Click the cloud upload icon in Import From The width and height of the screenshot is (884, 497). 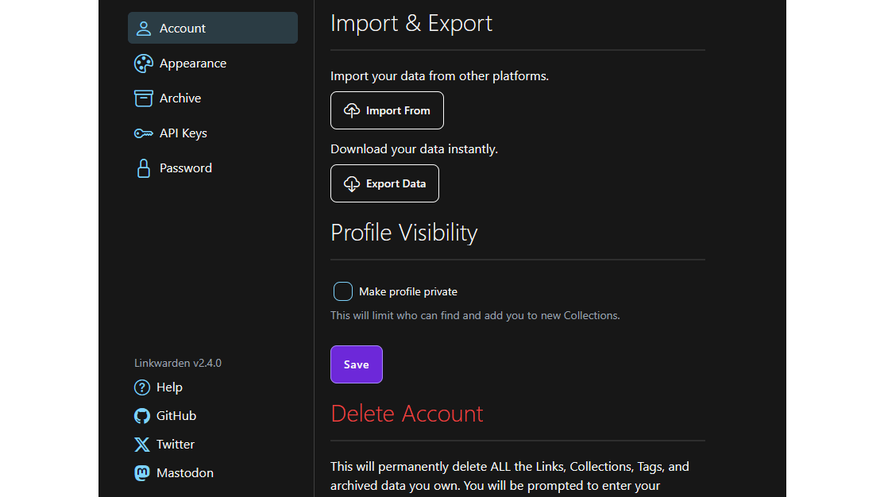coord(352,111)
